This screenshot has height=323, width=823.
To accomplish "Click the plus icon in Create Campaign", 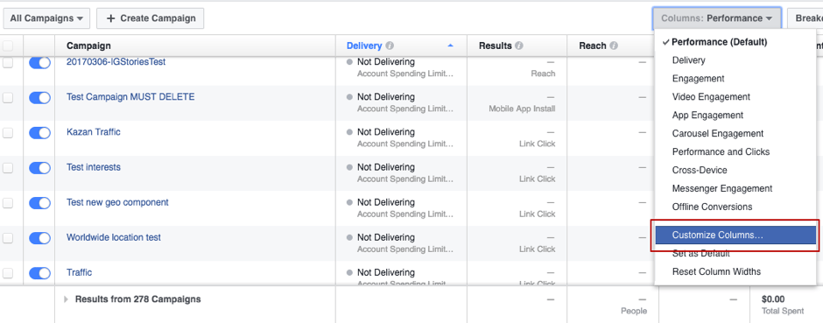I will (110, 18).
